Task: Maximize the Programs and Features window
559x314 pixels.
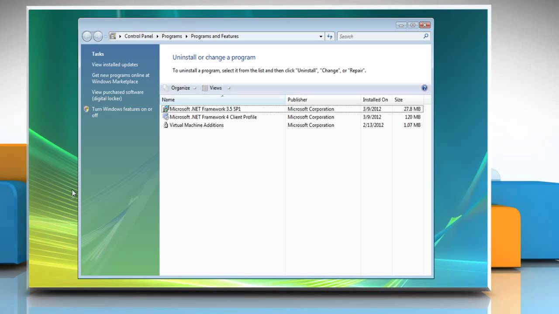Action: 413,25
